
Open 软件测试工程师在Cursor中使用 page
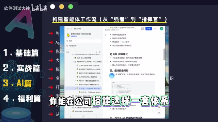pyautogui.click(x=90, y=69)
